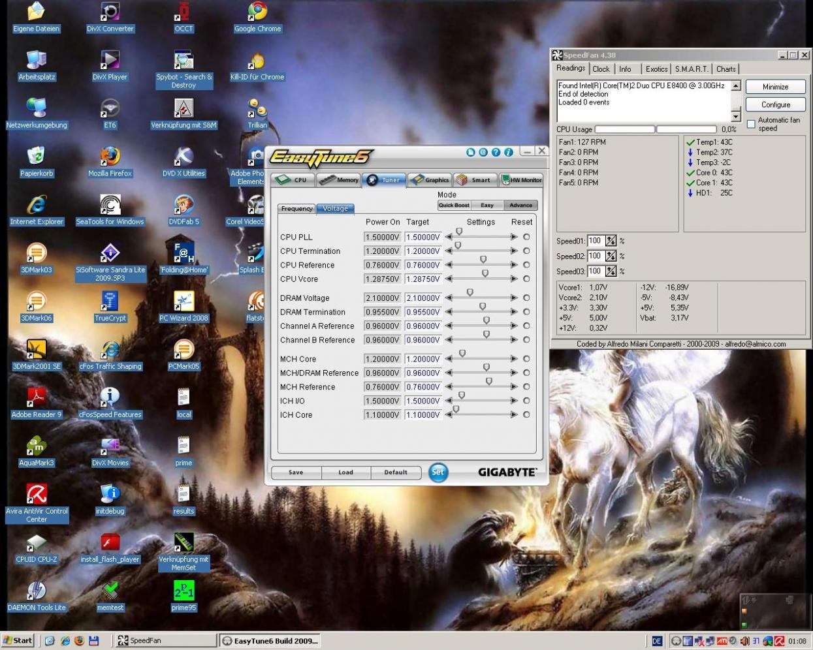Viewport: 813px width, 650px height.
Task: Click the DRAM Voltage slider handle
Action: point(470,292)
